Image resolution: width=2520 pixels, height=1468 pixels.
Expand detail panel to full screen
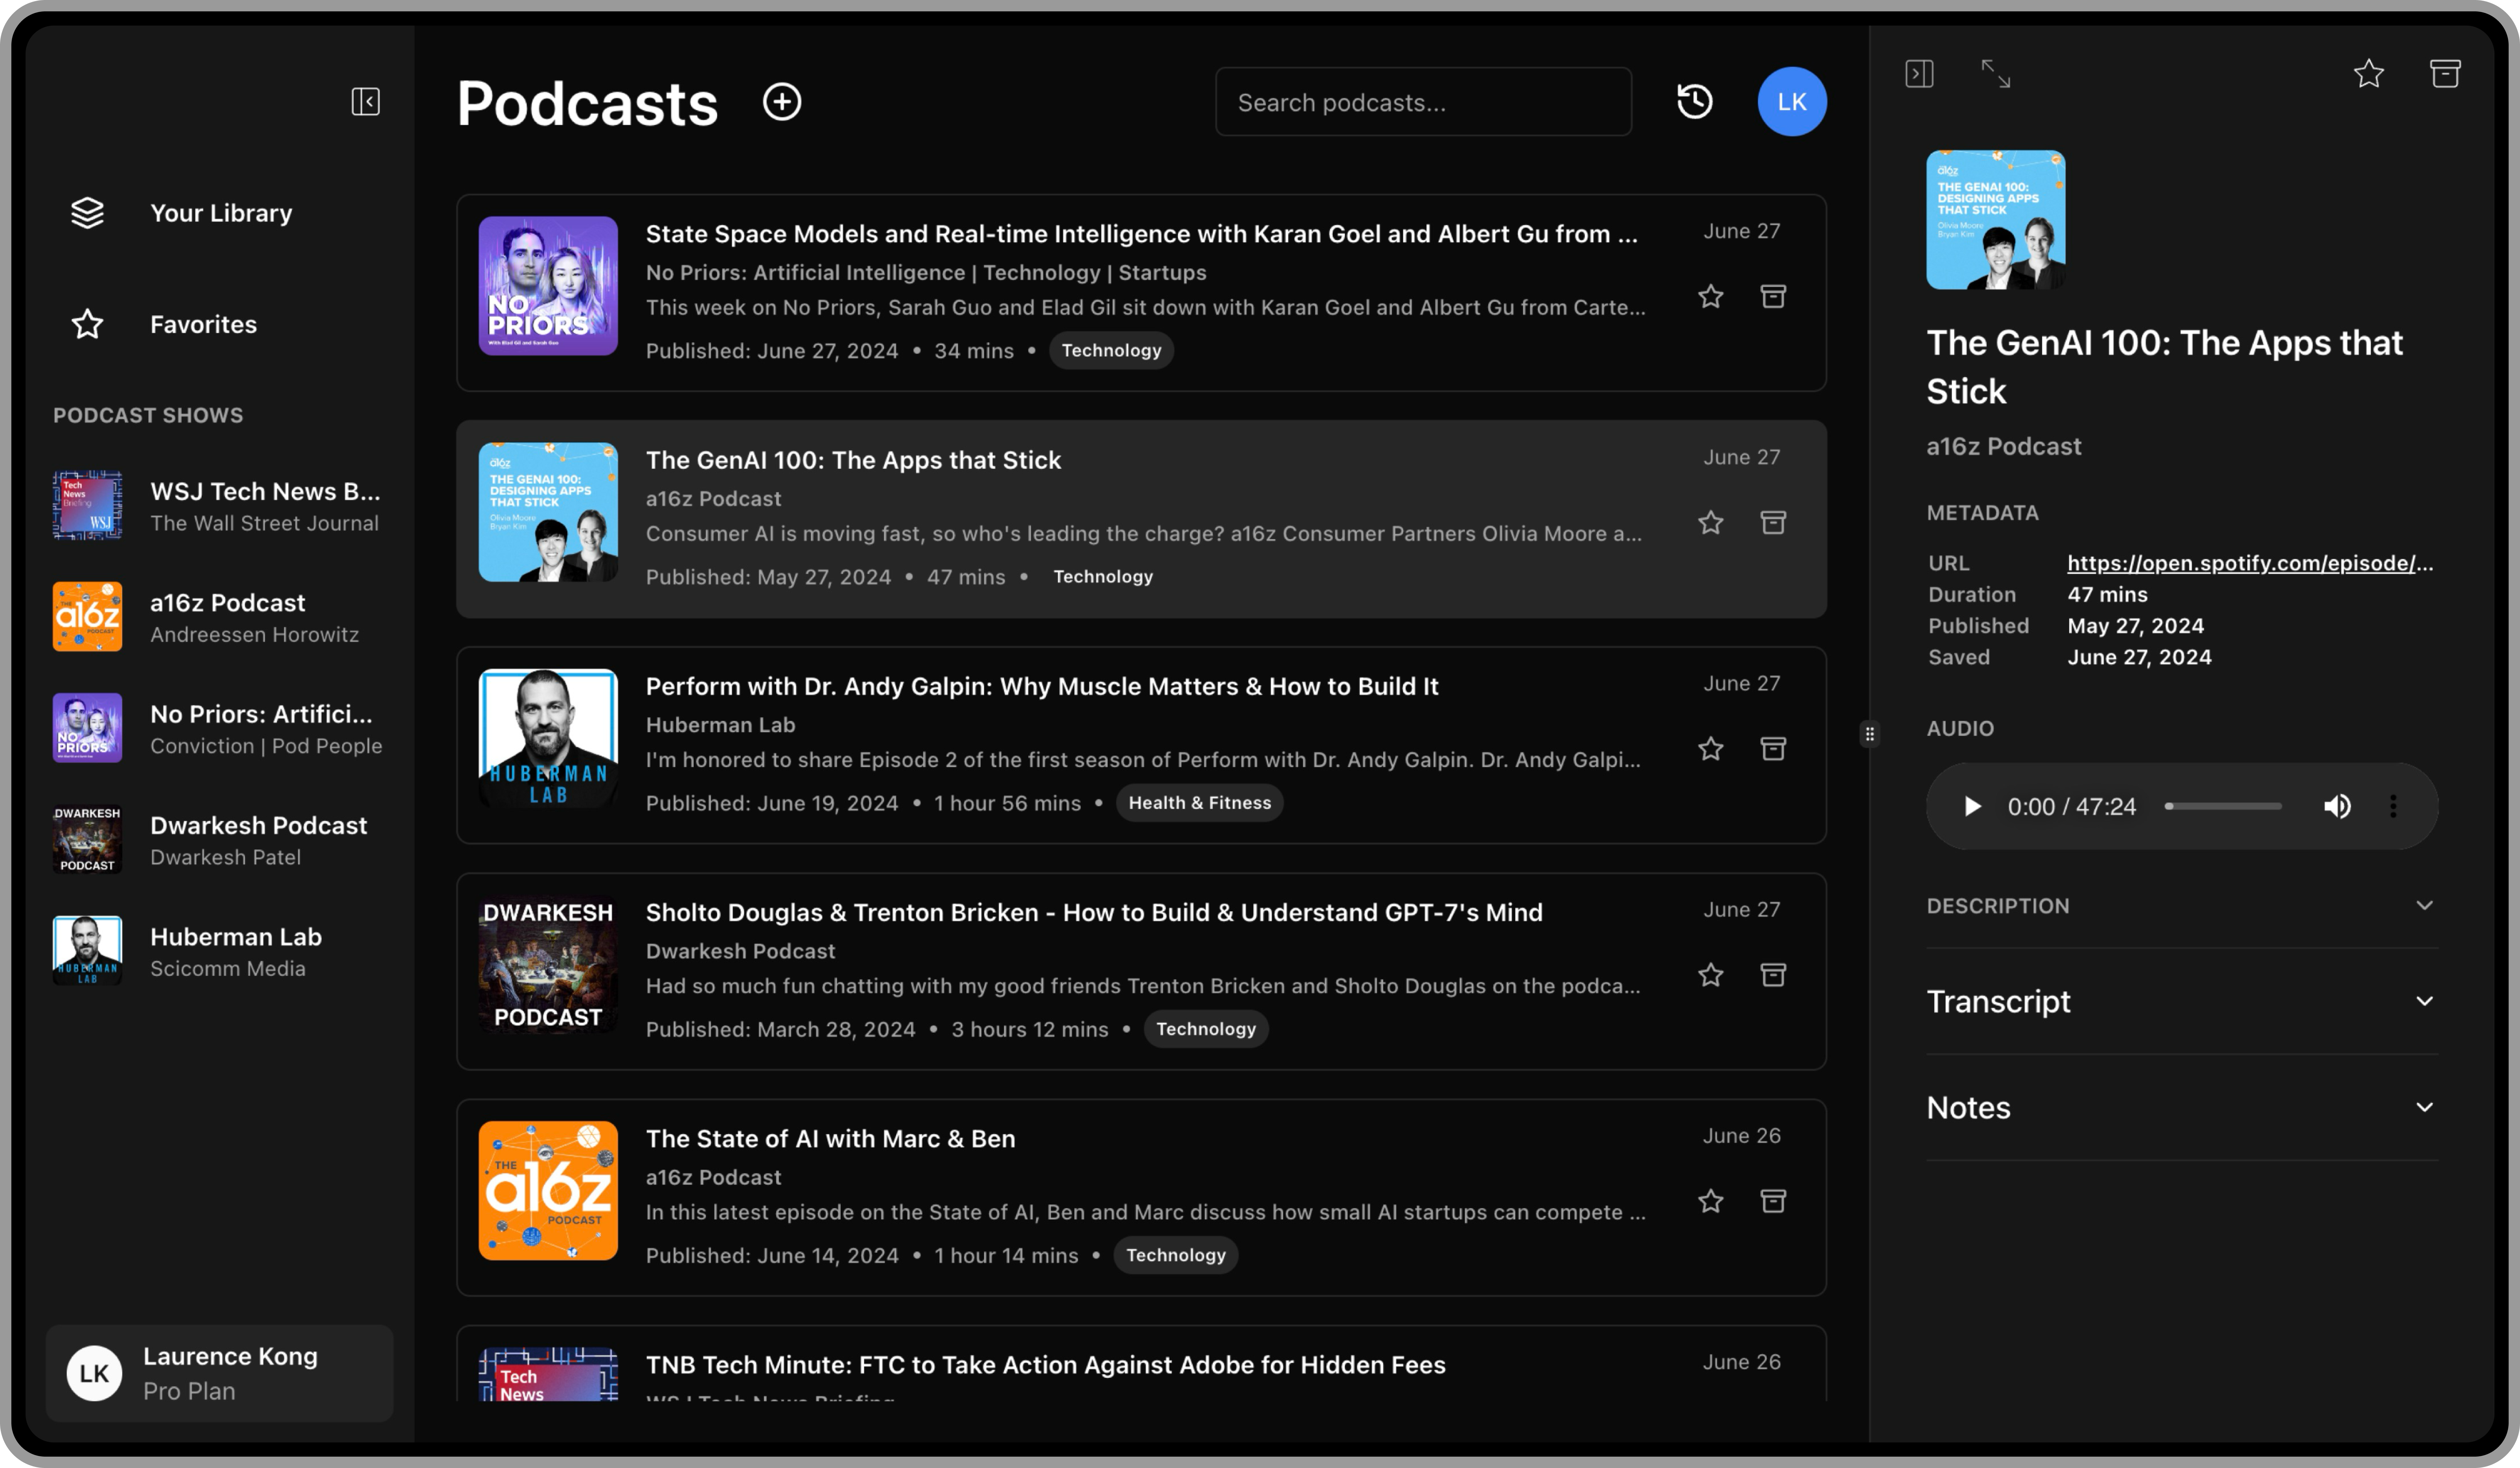1996,73
